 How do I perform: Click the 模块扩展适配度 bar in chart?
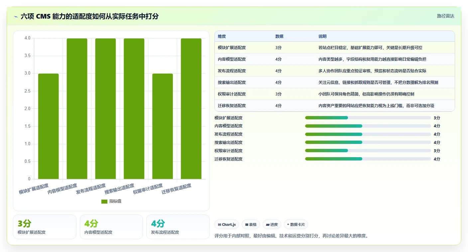(48, 126)
